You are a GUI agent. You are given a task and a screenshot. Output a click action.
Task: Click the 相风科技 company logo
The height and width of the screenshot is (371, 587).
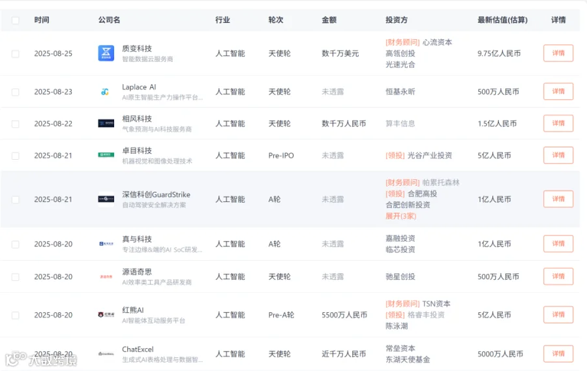click(x=106, y=123)
